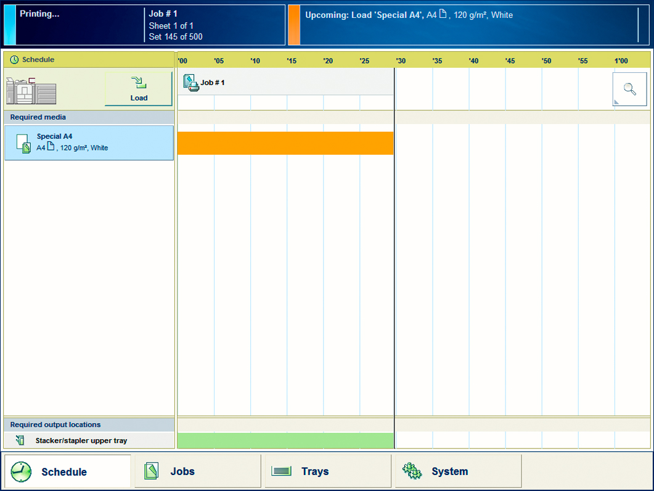Image resolution: width=654 pixels, height=491 pixels.
Task: Click the printer machine illustration icon
Action: [31, 91]
